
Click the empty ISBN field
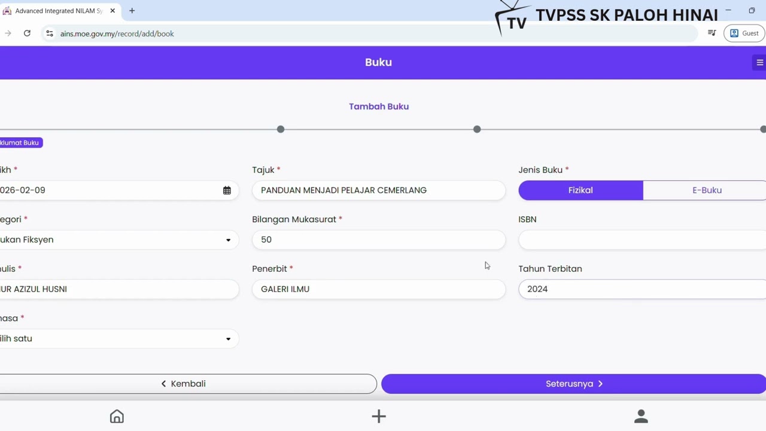(642, 239)
